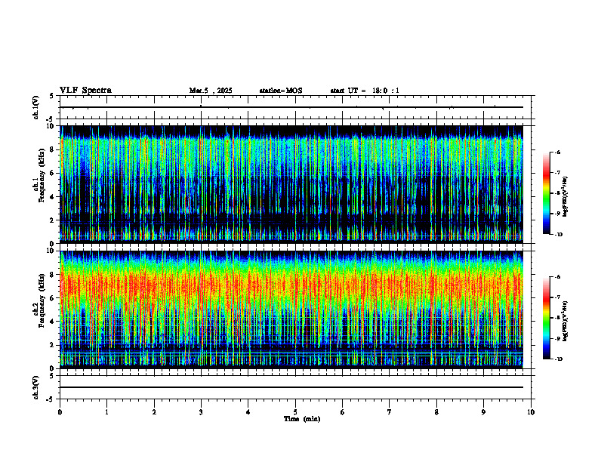The height and width of the screenshot is (462, 598).
Task: Click the ch.2 spectrogram "8" kHz tick label
Action: click(52, 275)
